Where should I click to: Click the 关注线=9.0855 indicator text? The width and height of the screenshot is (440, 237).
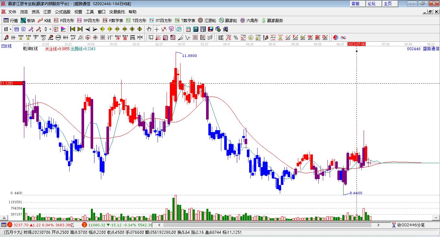(x=57, y=49)
